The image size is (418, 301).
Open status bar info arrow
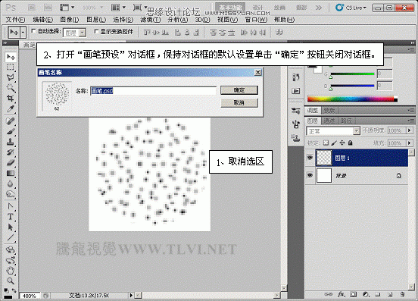131,295
